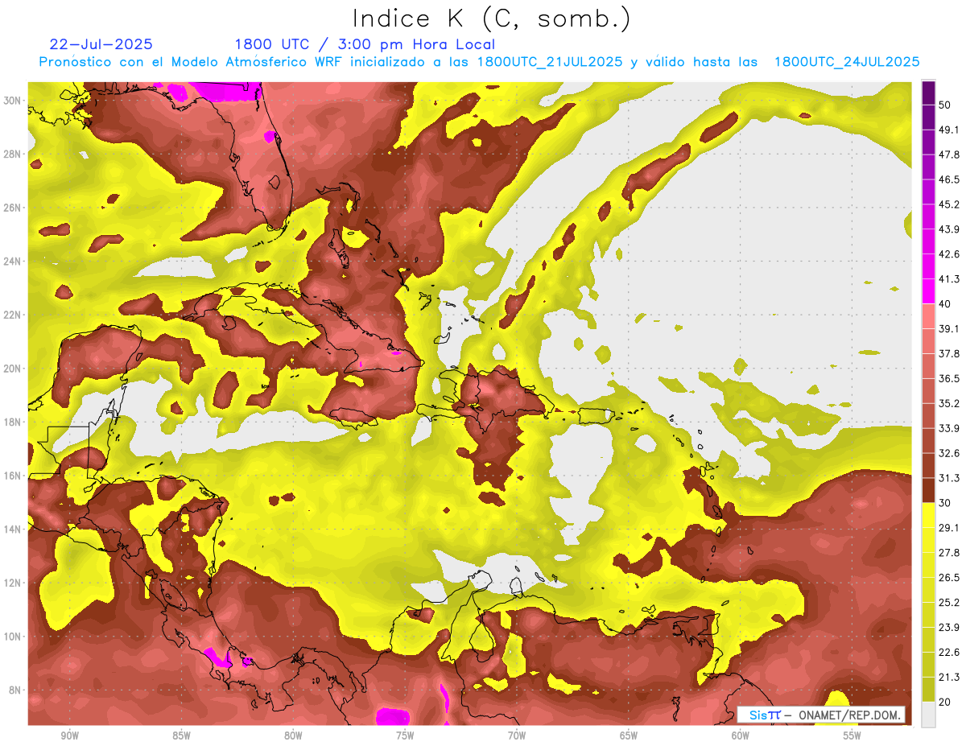This screenshot has height=746, width=966.
Task: Click the colorbar label '49.1'
Action: tap(948, 130)
